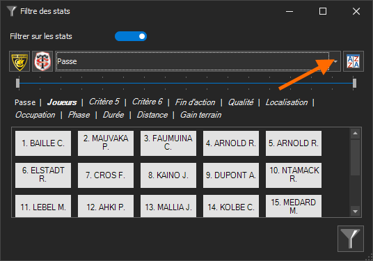Screen dimensions: 373x261
Task: Click the left handle of the range slider
Action: click(17, 84)
